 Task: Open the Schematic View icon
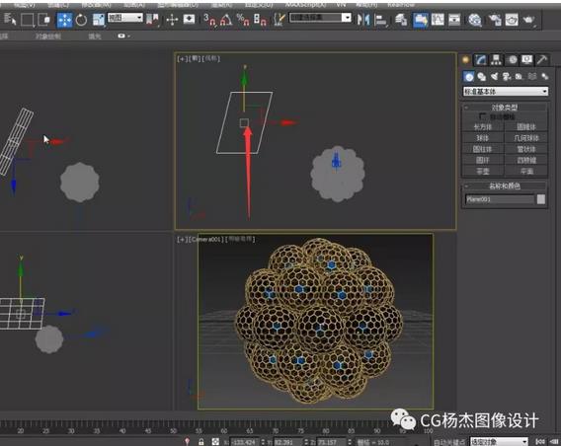pyautogui.click(x=454, y=20)
